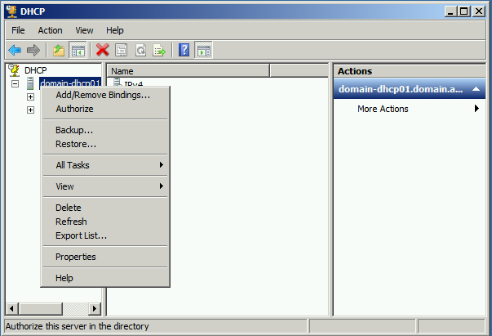Image resolution: width=492 pixels, height=336 pixels.
Task: Select Delete in the context menu
Action: pyautogui.click(x=105, y=208)
